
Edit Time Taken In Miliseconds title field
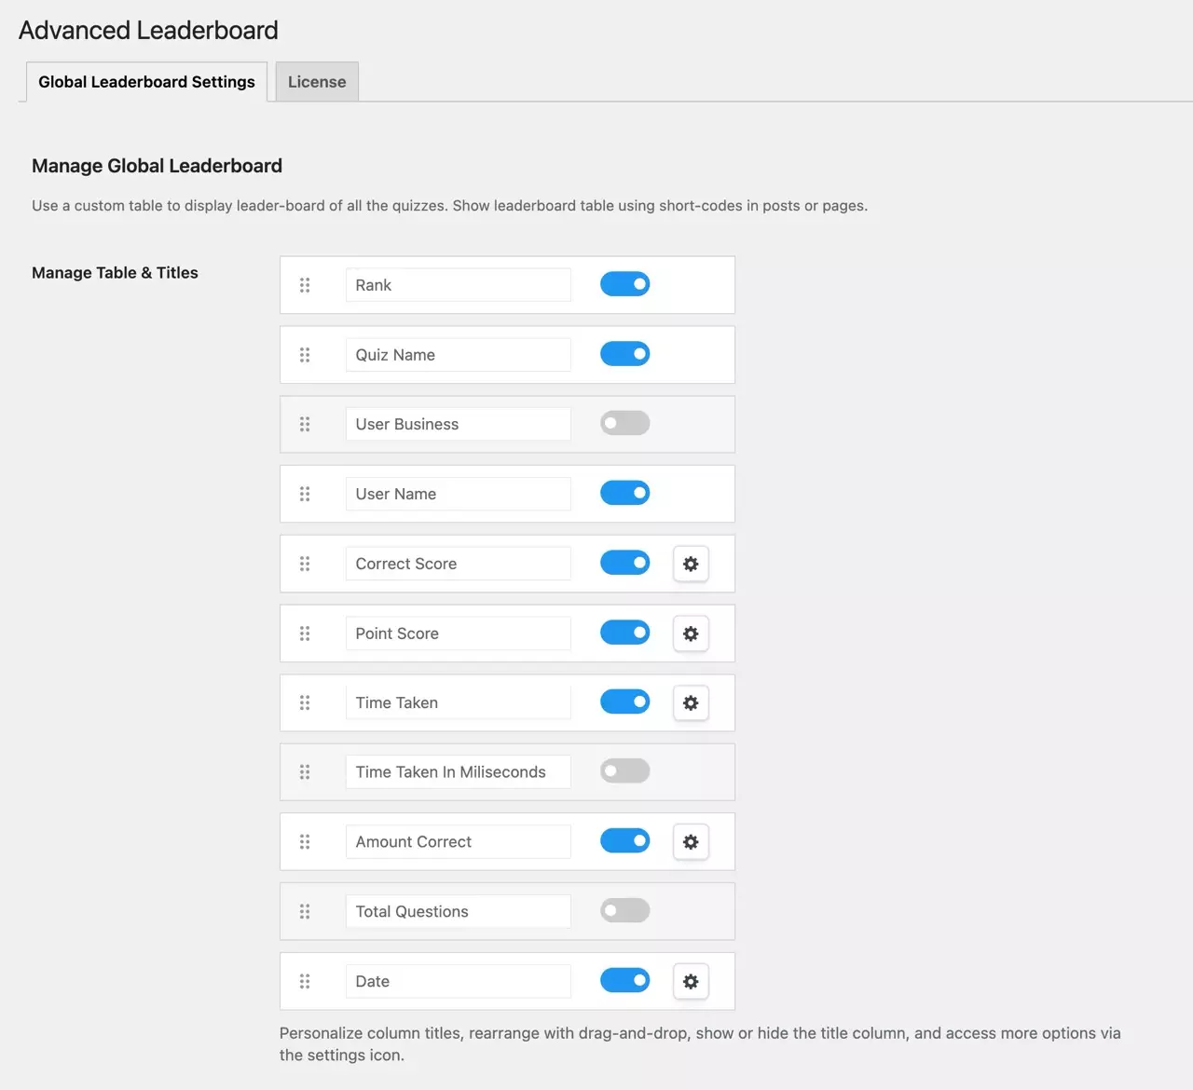click(458, 772)
